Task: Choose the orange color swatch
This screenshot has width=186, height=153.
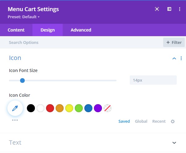Action: [60, 108]
